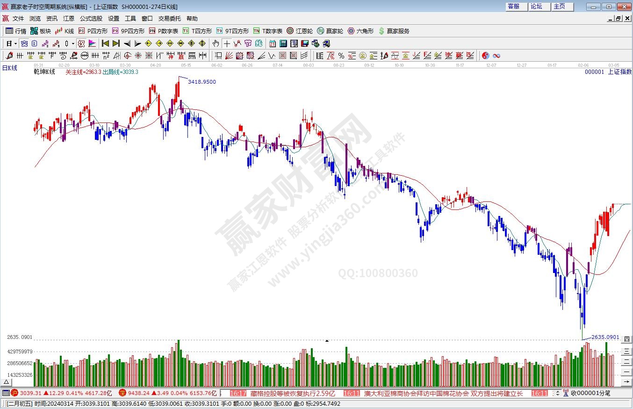The image size is (633, 409).
Task: Click the news ticker scroll stepper
Action: click(x=556, y=393)
